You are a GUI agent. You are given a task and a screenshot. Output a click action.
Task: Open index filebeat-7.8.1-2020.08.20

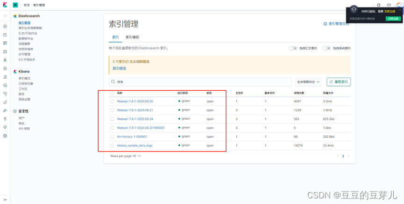[135, 102]
